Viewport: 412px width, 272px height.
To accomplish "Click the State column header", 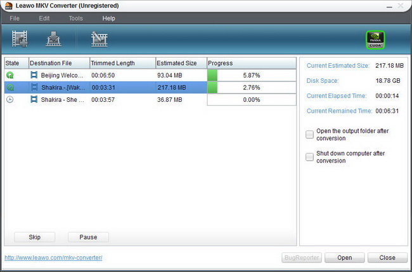I will click(16, 63).
